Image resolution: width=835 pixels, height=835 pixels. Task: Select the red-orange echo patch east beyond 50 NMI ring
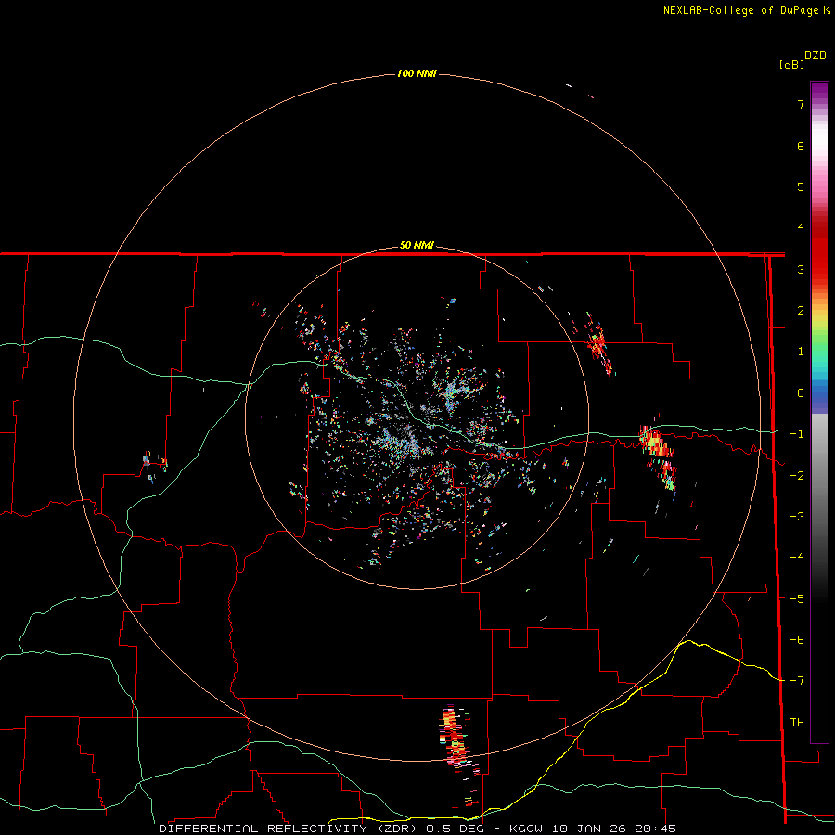point(660,458)
